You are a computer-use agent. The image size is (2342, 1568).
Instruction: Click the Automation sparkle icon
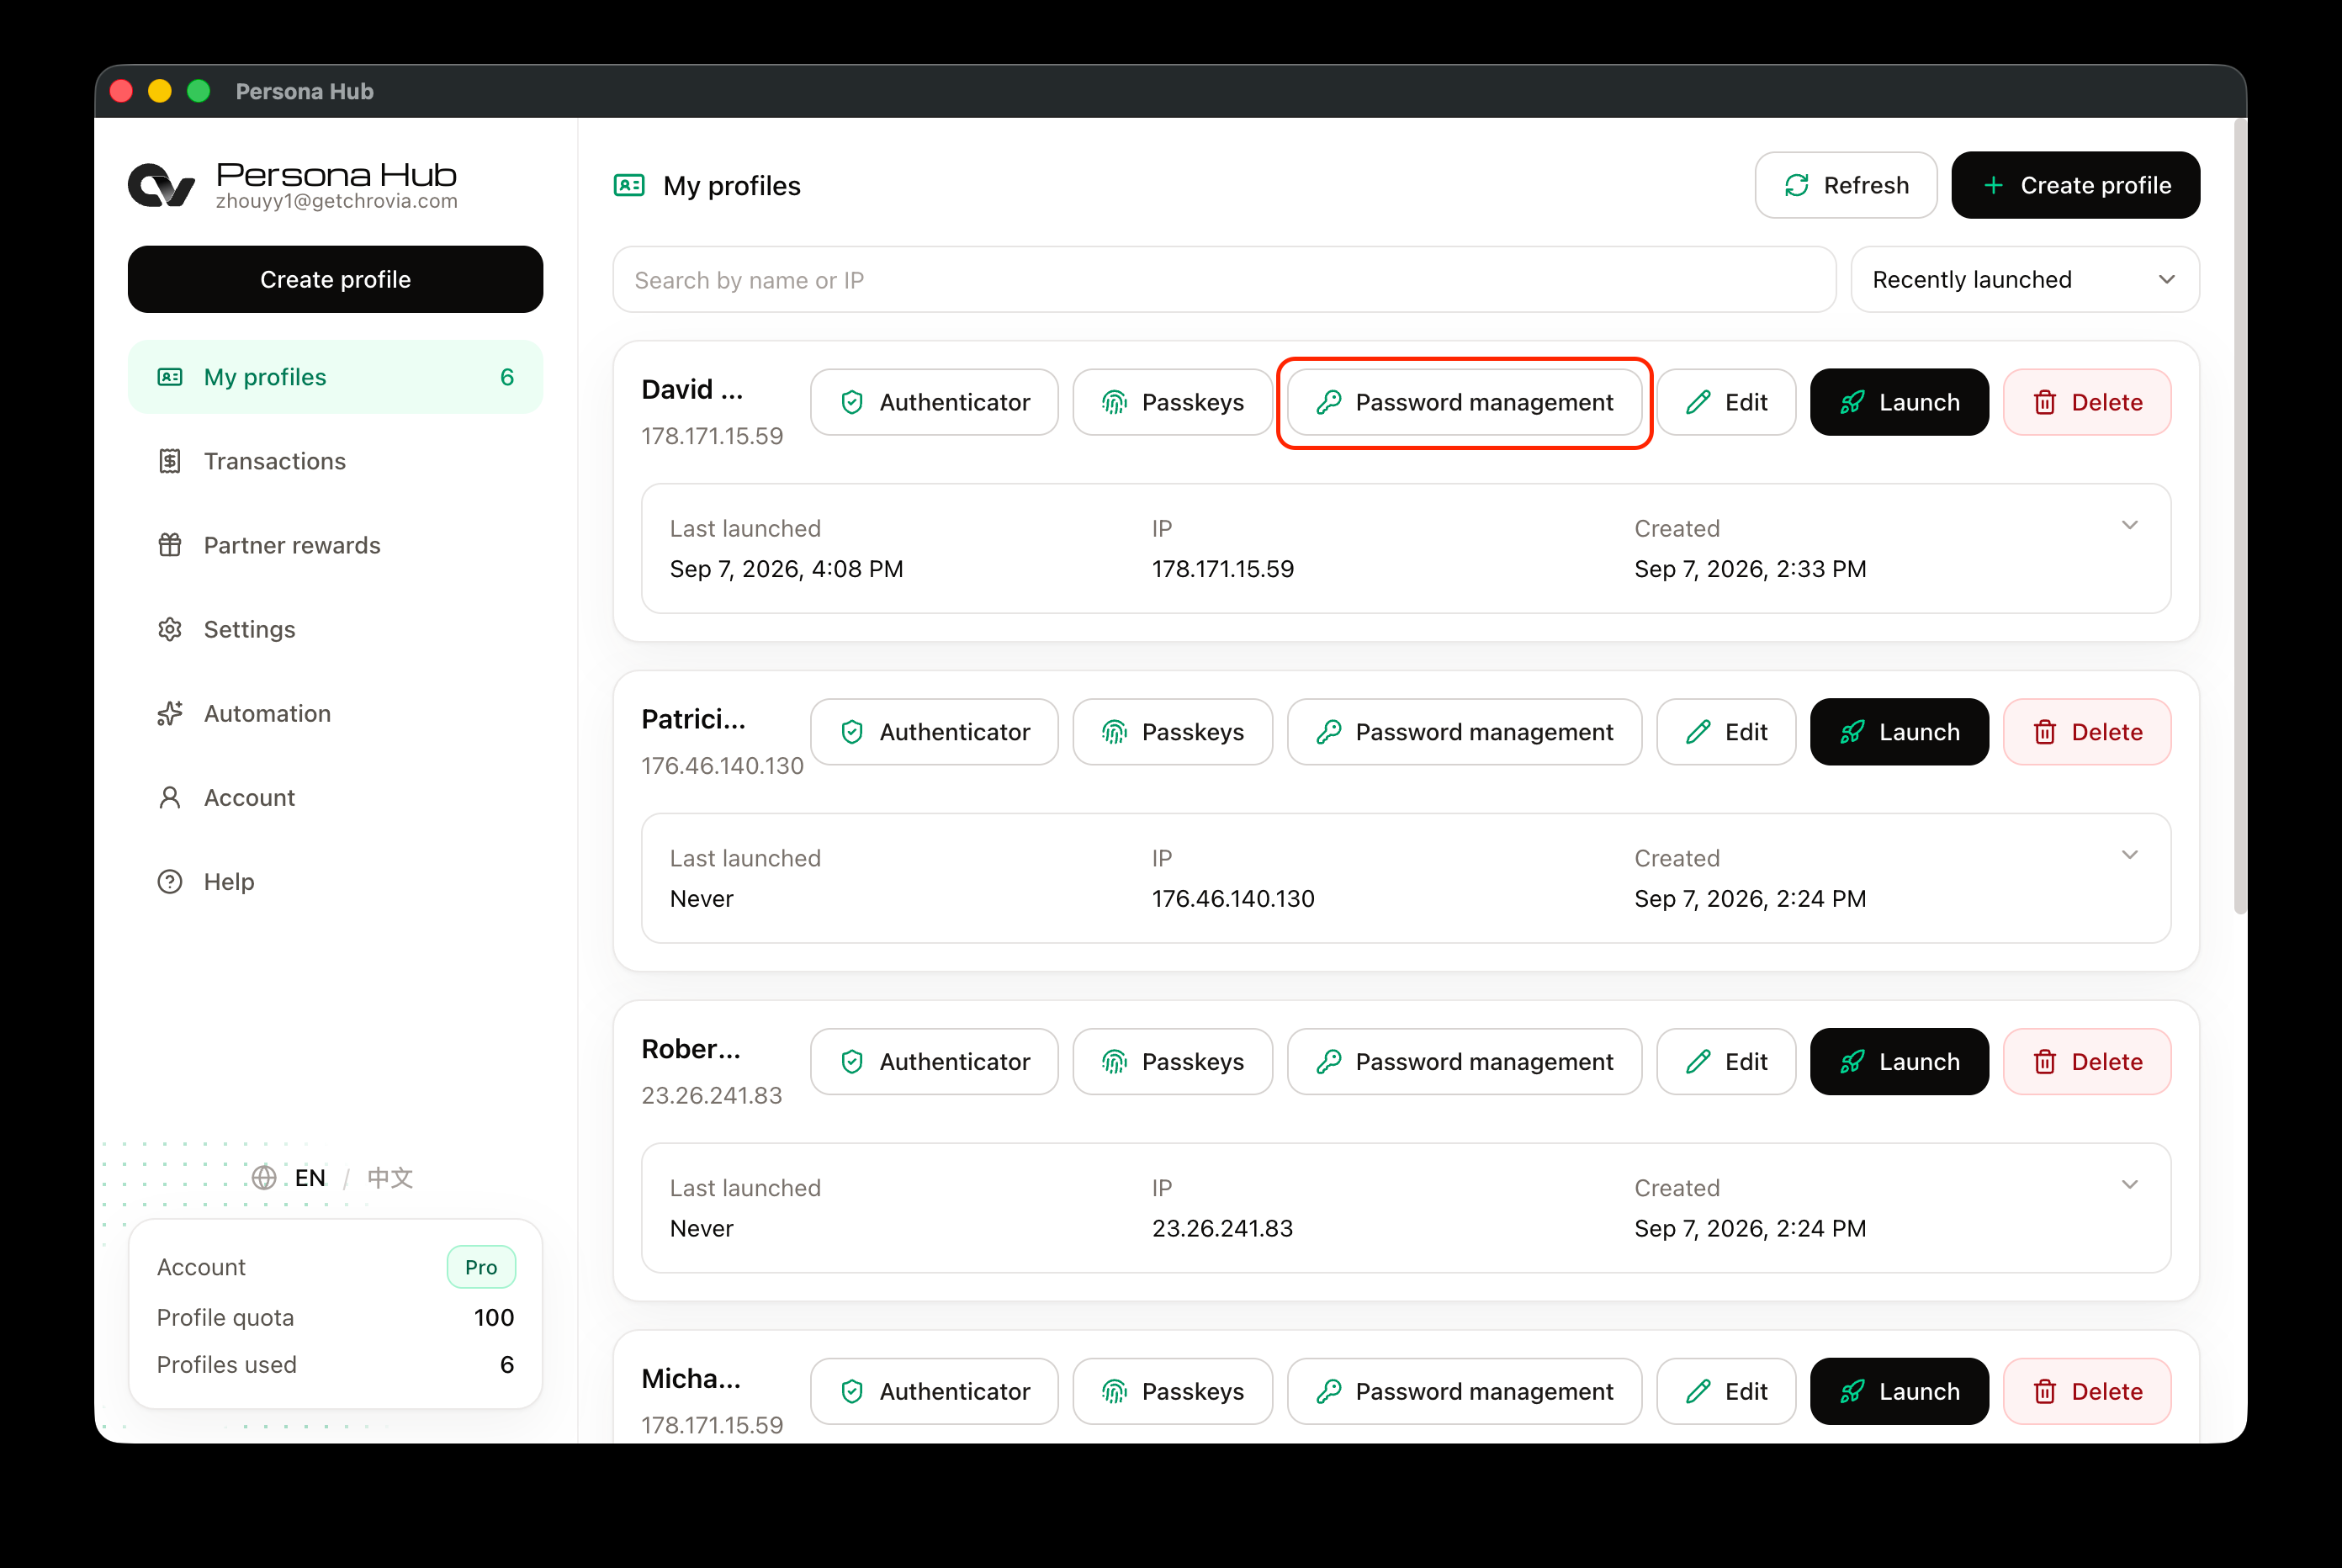[x=170, y=713]
